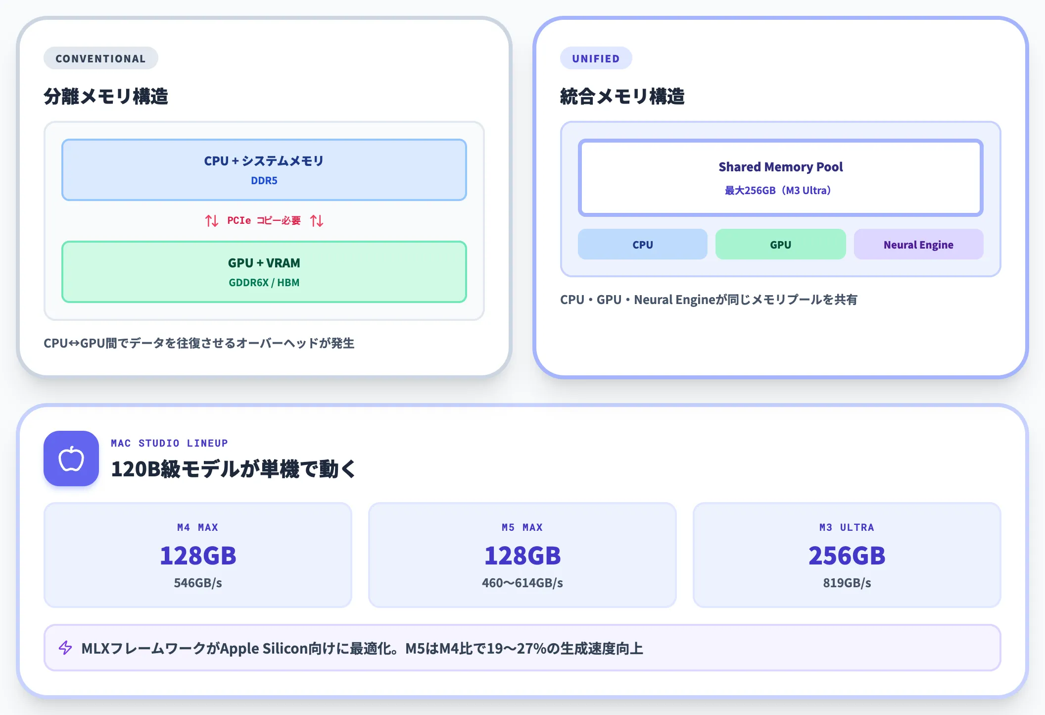Click the GDDR6X / HBM label
The image size is (1045, 715).
click(264, 283)
